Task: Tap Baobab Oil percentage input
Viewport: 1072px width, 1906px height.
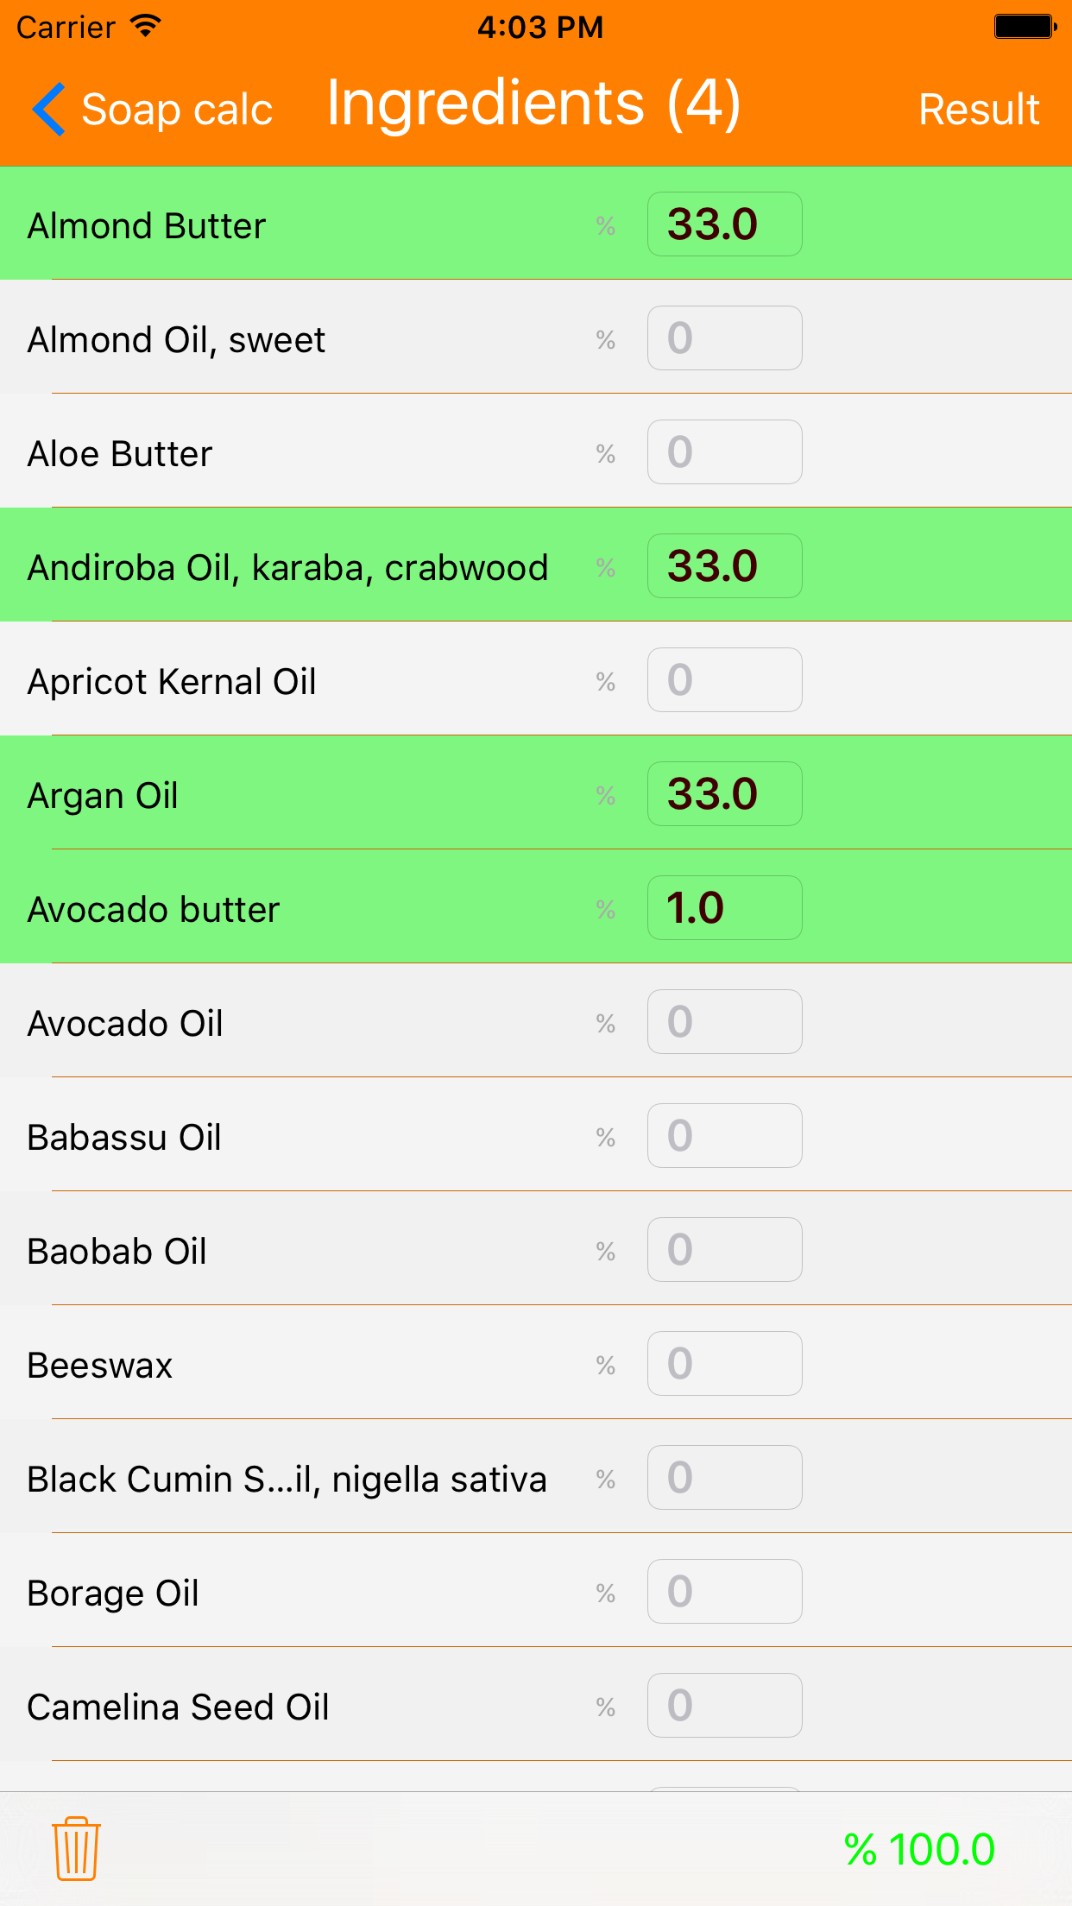Action: (x=724, y=1250)
